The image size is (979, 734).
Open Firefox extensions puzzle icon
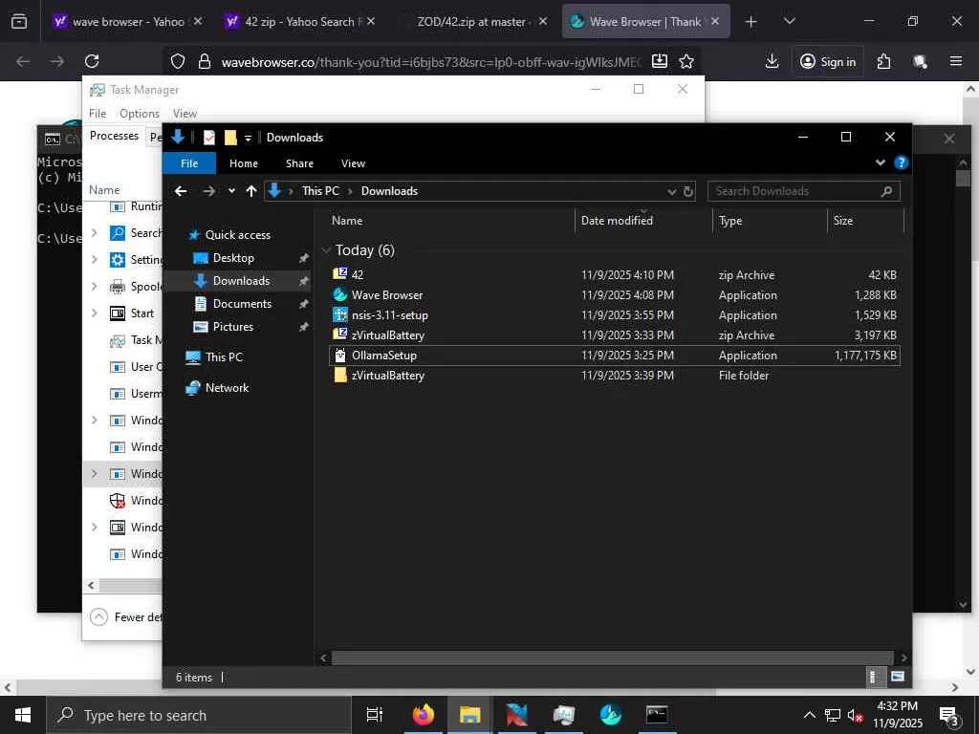coord(883,61)
